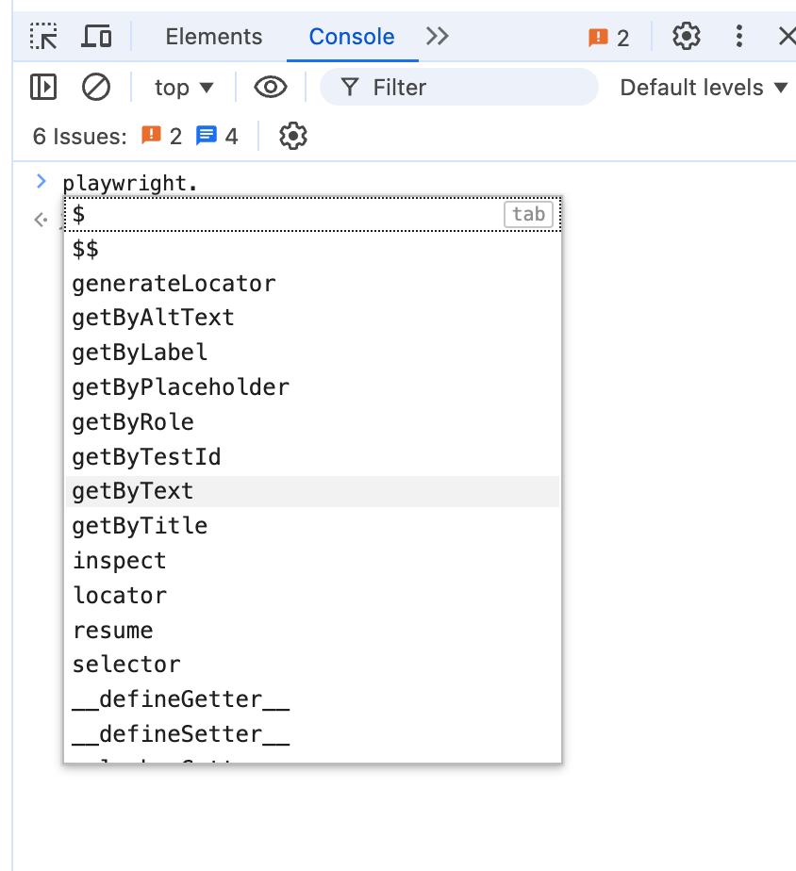796x871 pixels.
Task: Select selector suggestion
Action: tap(313, 665)
